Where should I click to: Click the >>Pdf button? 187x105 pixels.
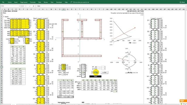point(104,72)
